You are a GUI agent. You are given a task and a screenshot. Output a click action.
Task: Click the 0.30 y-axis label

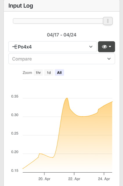point(15,115)
